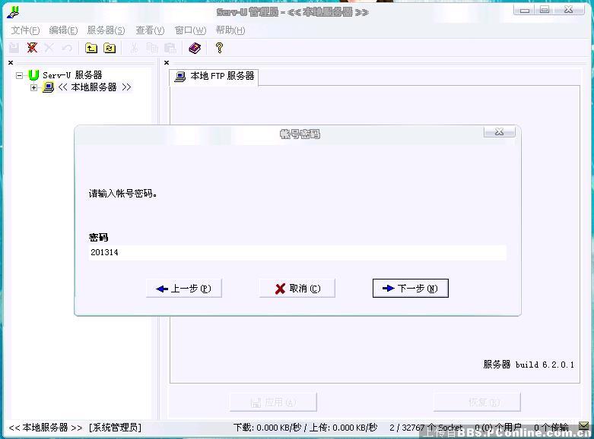Click the red X delete toolbar icon

coord(32,48)
